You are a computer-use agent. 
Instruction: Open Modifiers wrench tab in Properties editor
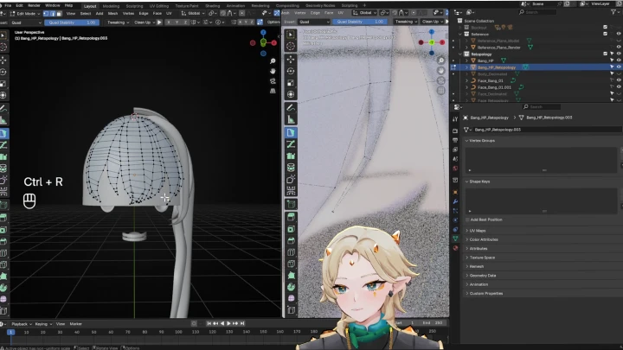455,201
